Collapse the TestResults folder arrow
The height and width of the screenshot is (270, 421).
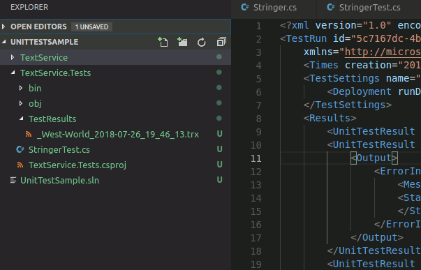coord(21,119)
